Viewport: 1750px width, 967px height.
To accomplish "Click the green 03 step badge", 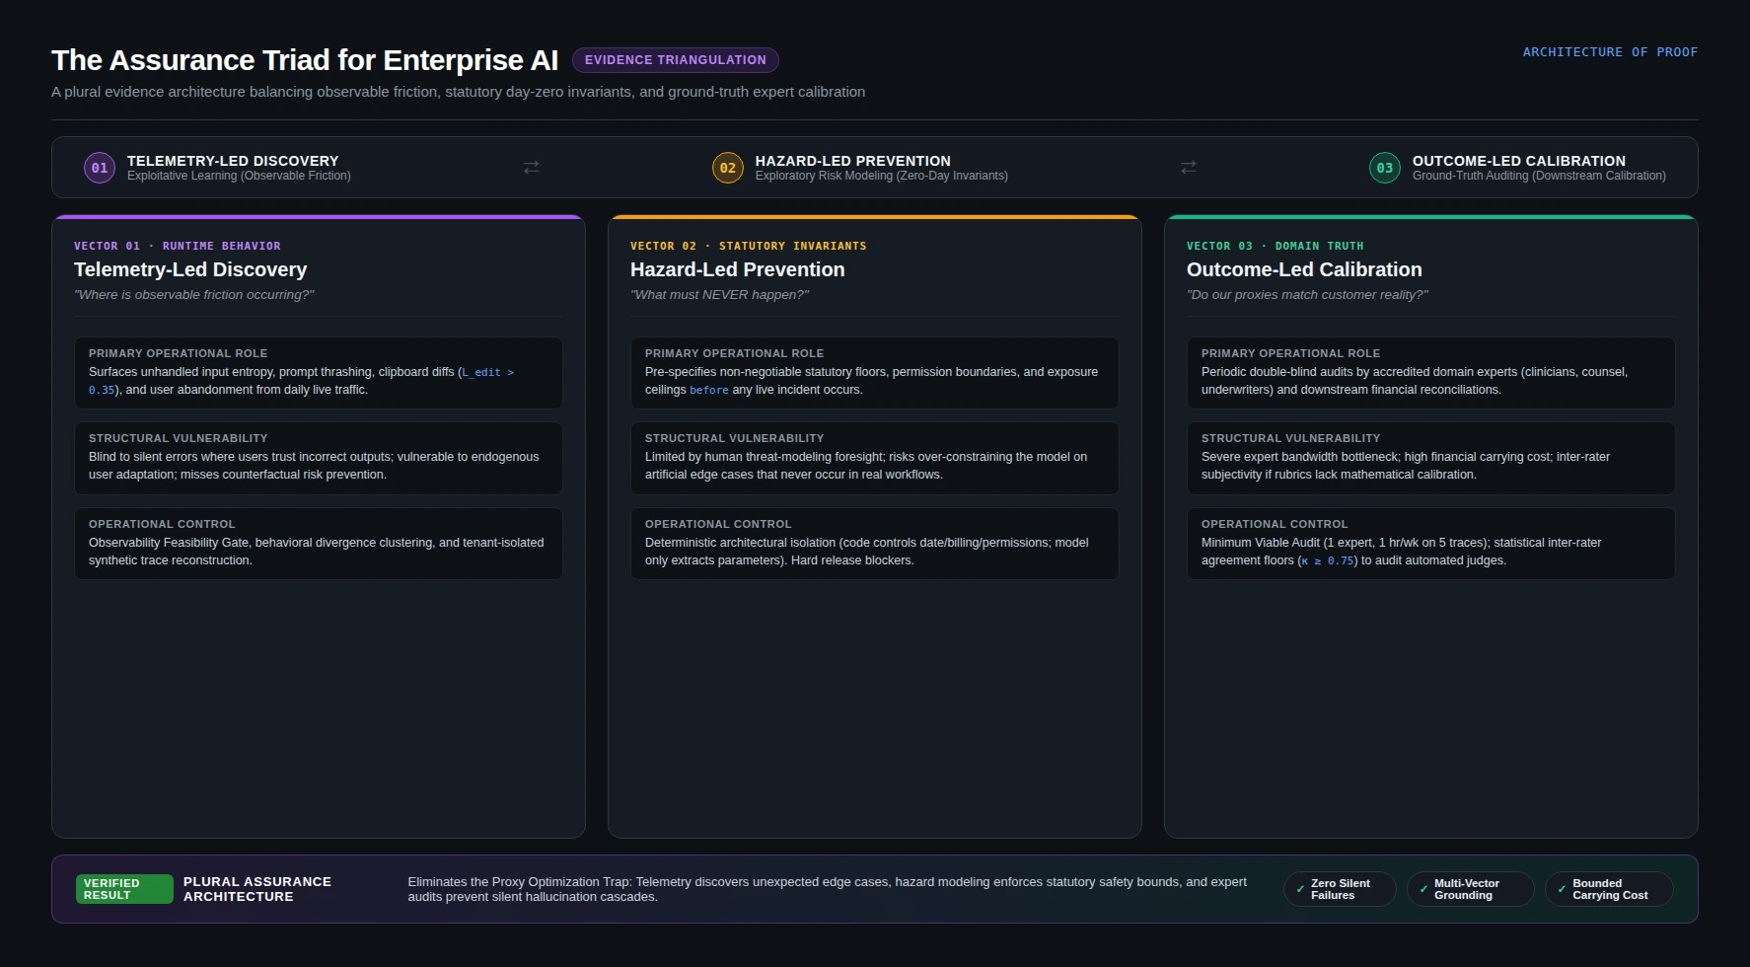I will pyautogui.click(x=1385, y=168).
